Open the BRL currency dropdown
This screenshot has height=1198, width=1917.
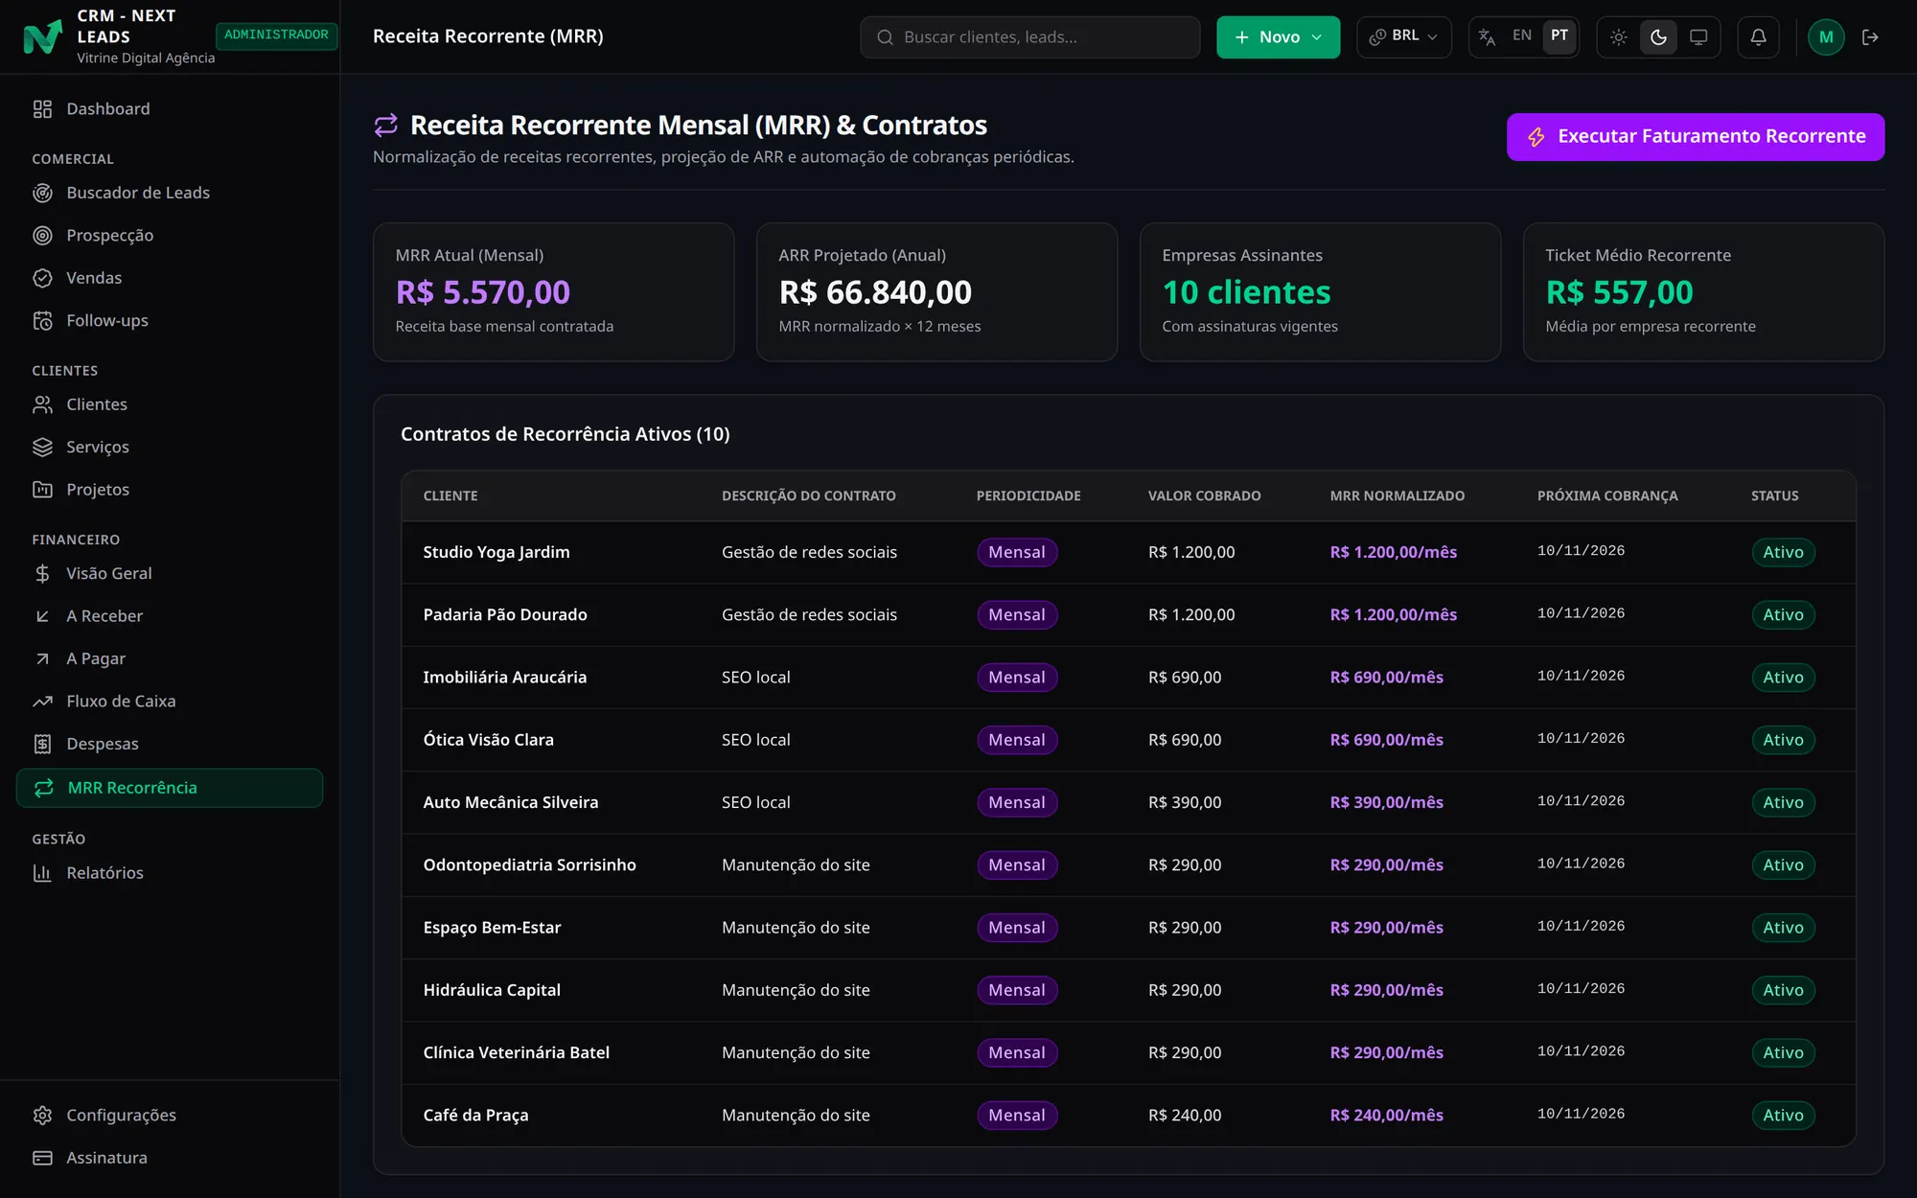pos(1403,37)
